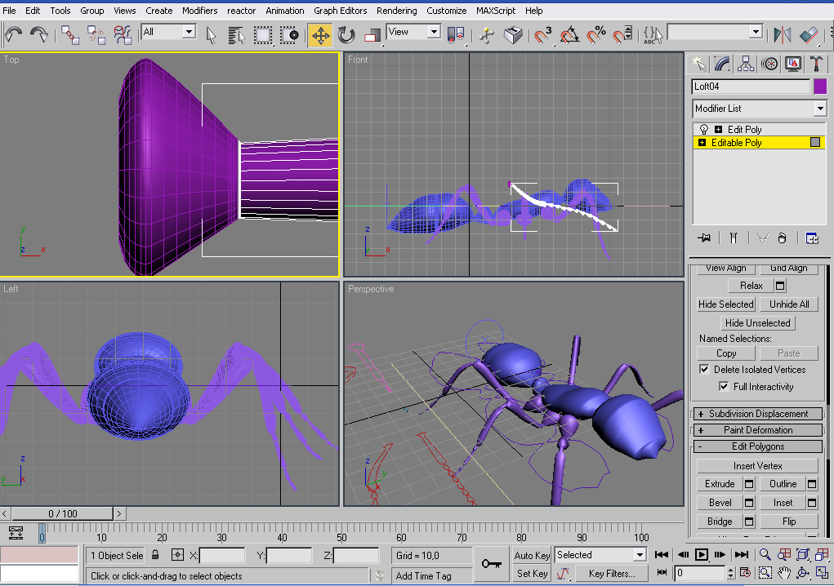Open the reactor menu
The width and height of the screenshot is (834, 586).
(241, 11)
